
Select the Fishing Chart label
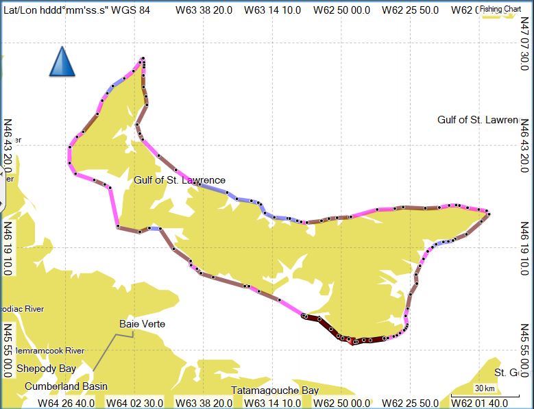click(x=500, y=9)
